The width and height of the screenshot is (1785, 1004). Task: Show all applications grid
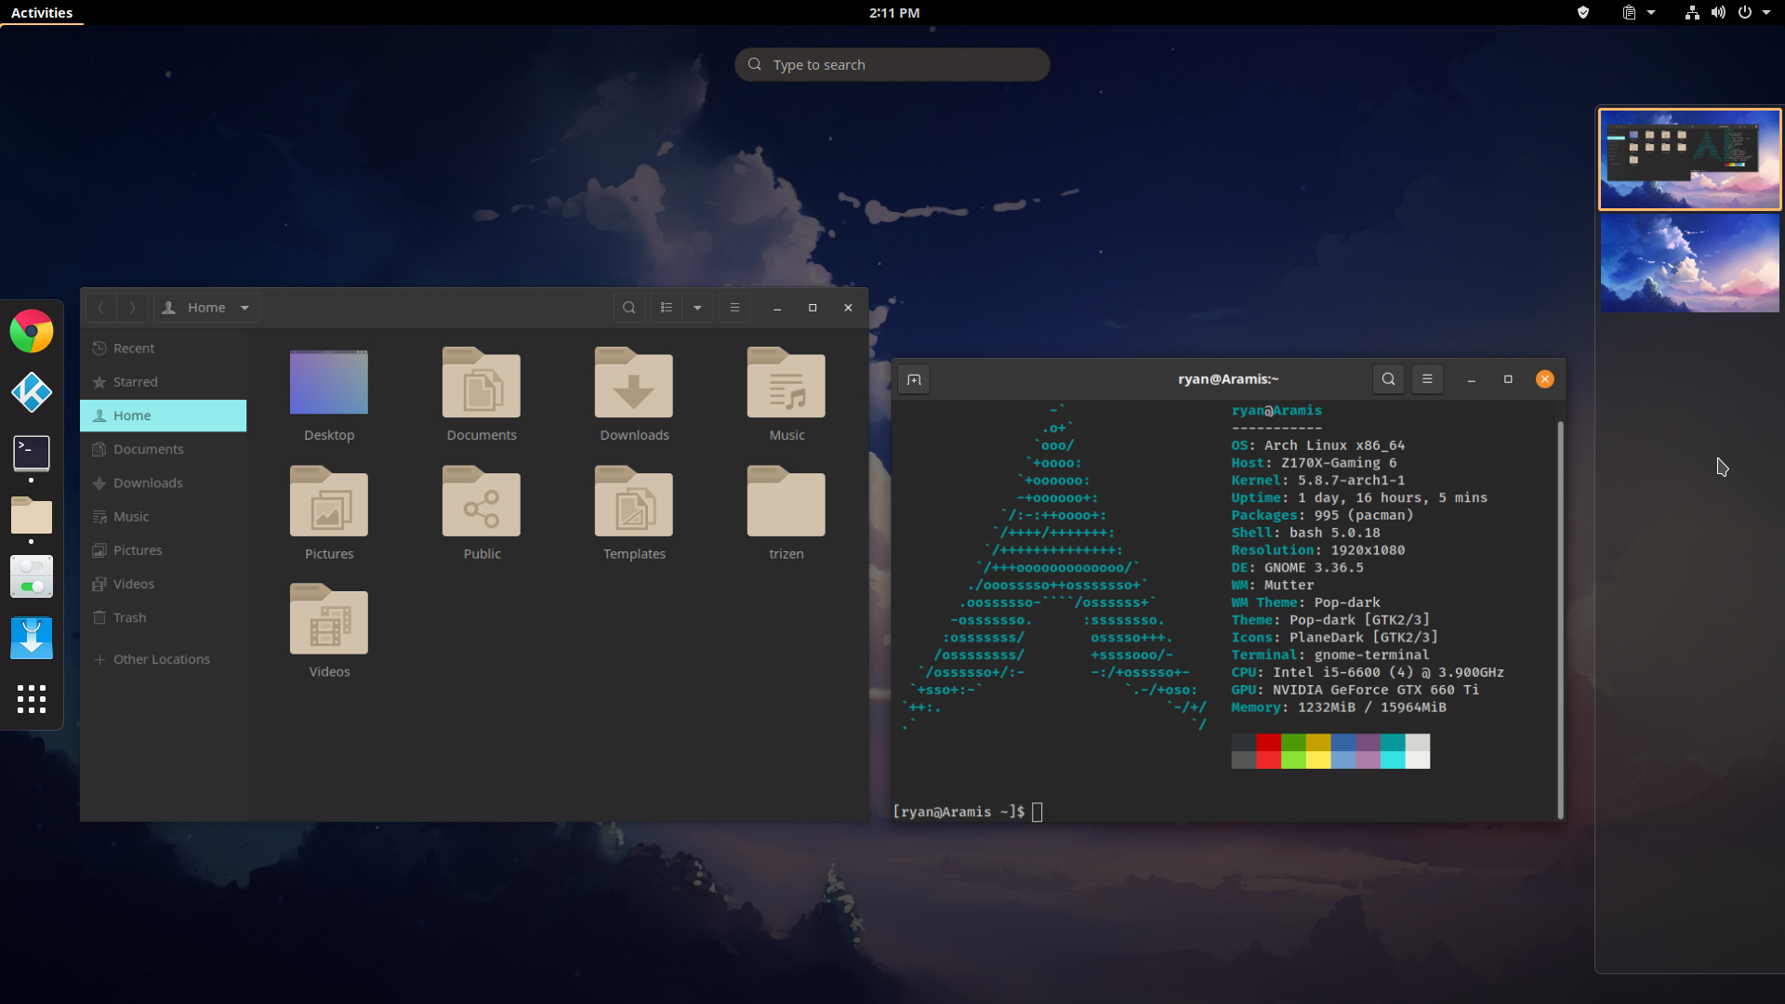32,699
